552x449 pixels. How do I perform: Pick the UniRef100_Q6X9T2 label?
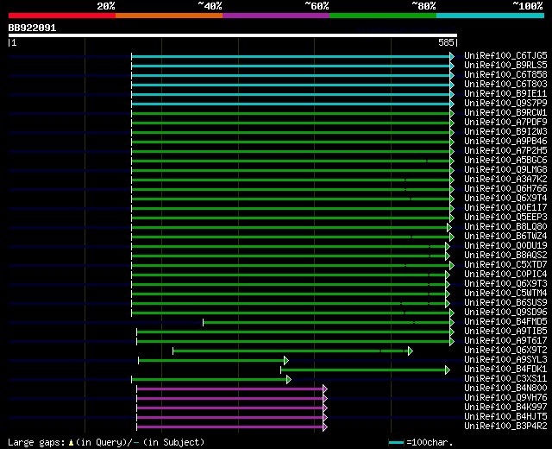(x=505, y=351)
